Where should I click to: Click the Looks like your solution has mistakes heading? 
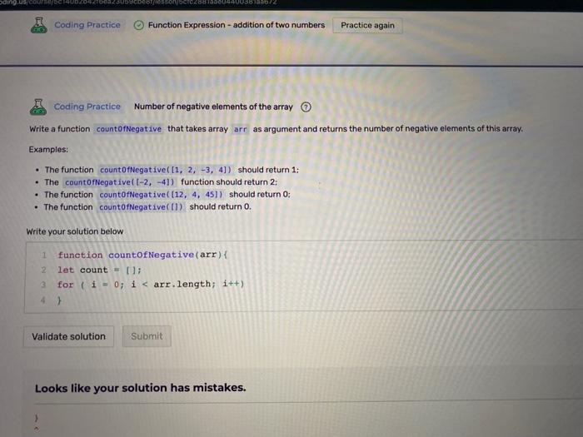[141, 388]
